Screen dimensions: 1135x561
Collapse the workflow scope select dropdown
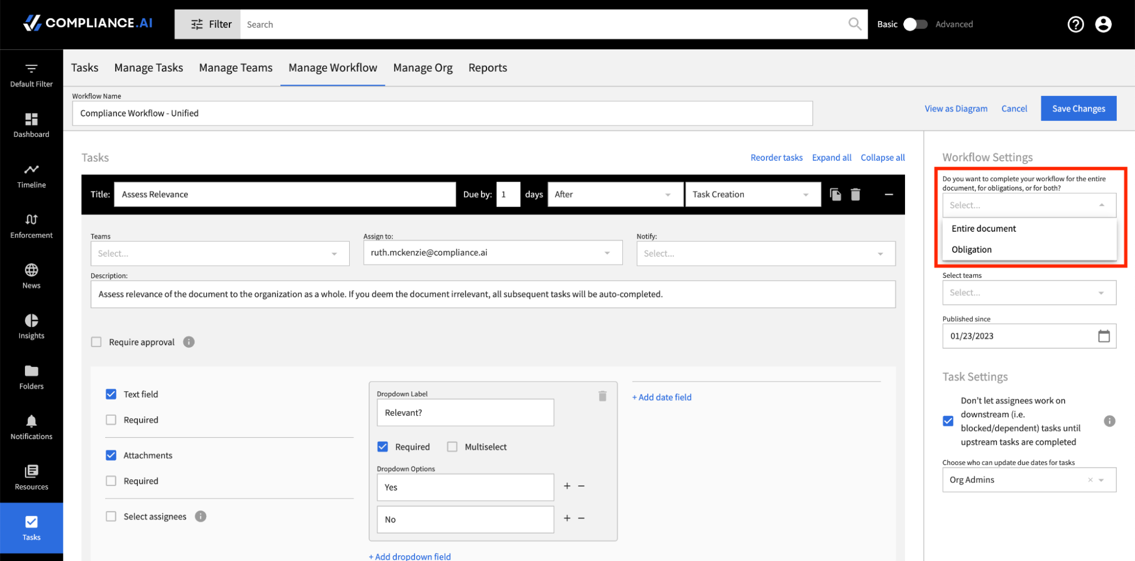click(1029, 205)
